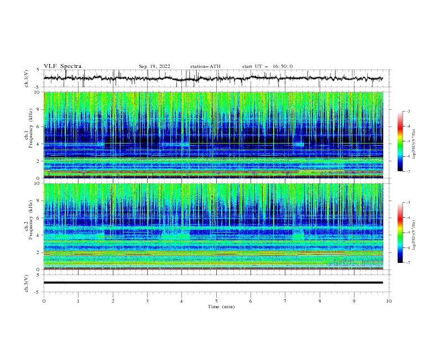Click the ch.3 flat black trace line
Image resolution: width=438 pixels, height=338 pixels.
coord(213,283)
